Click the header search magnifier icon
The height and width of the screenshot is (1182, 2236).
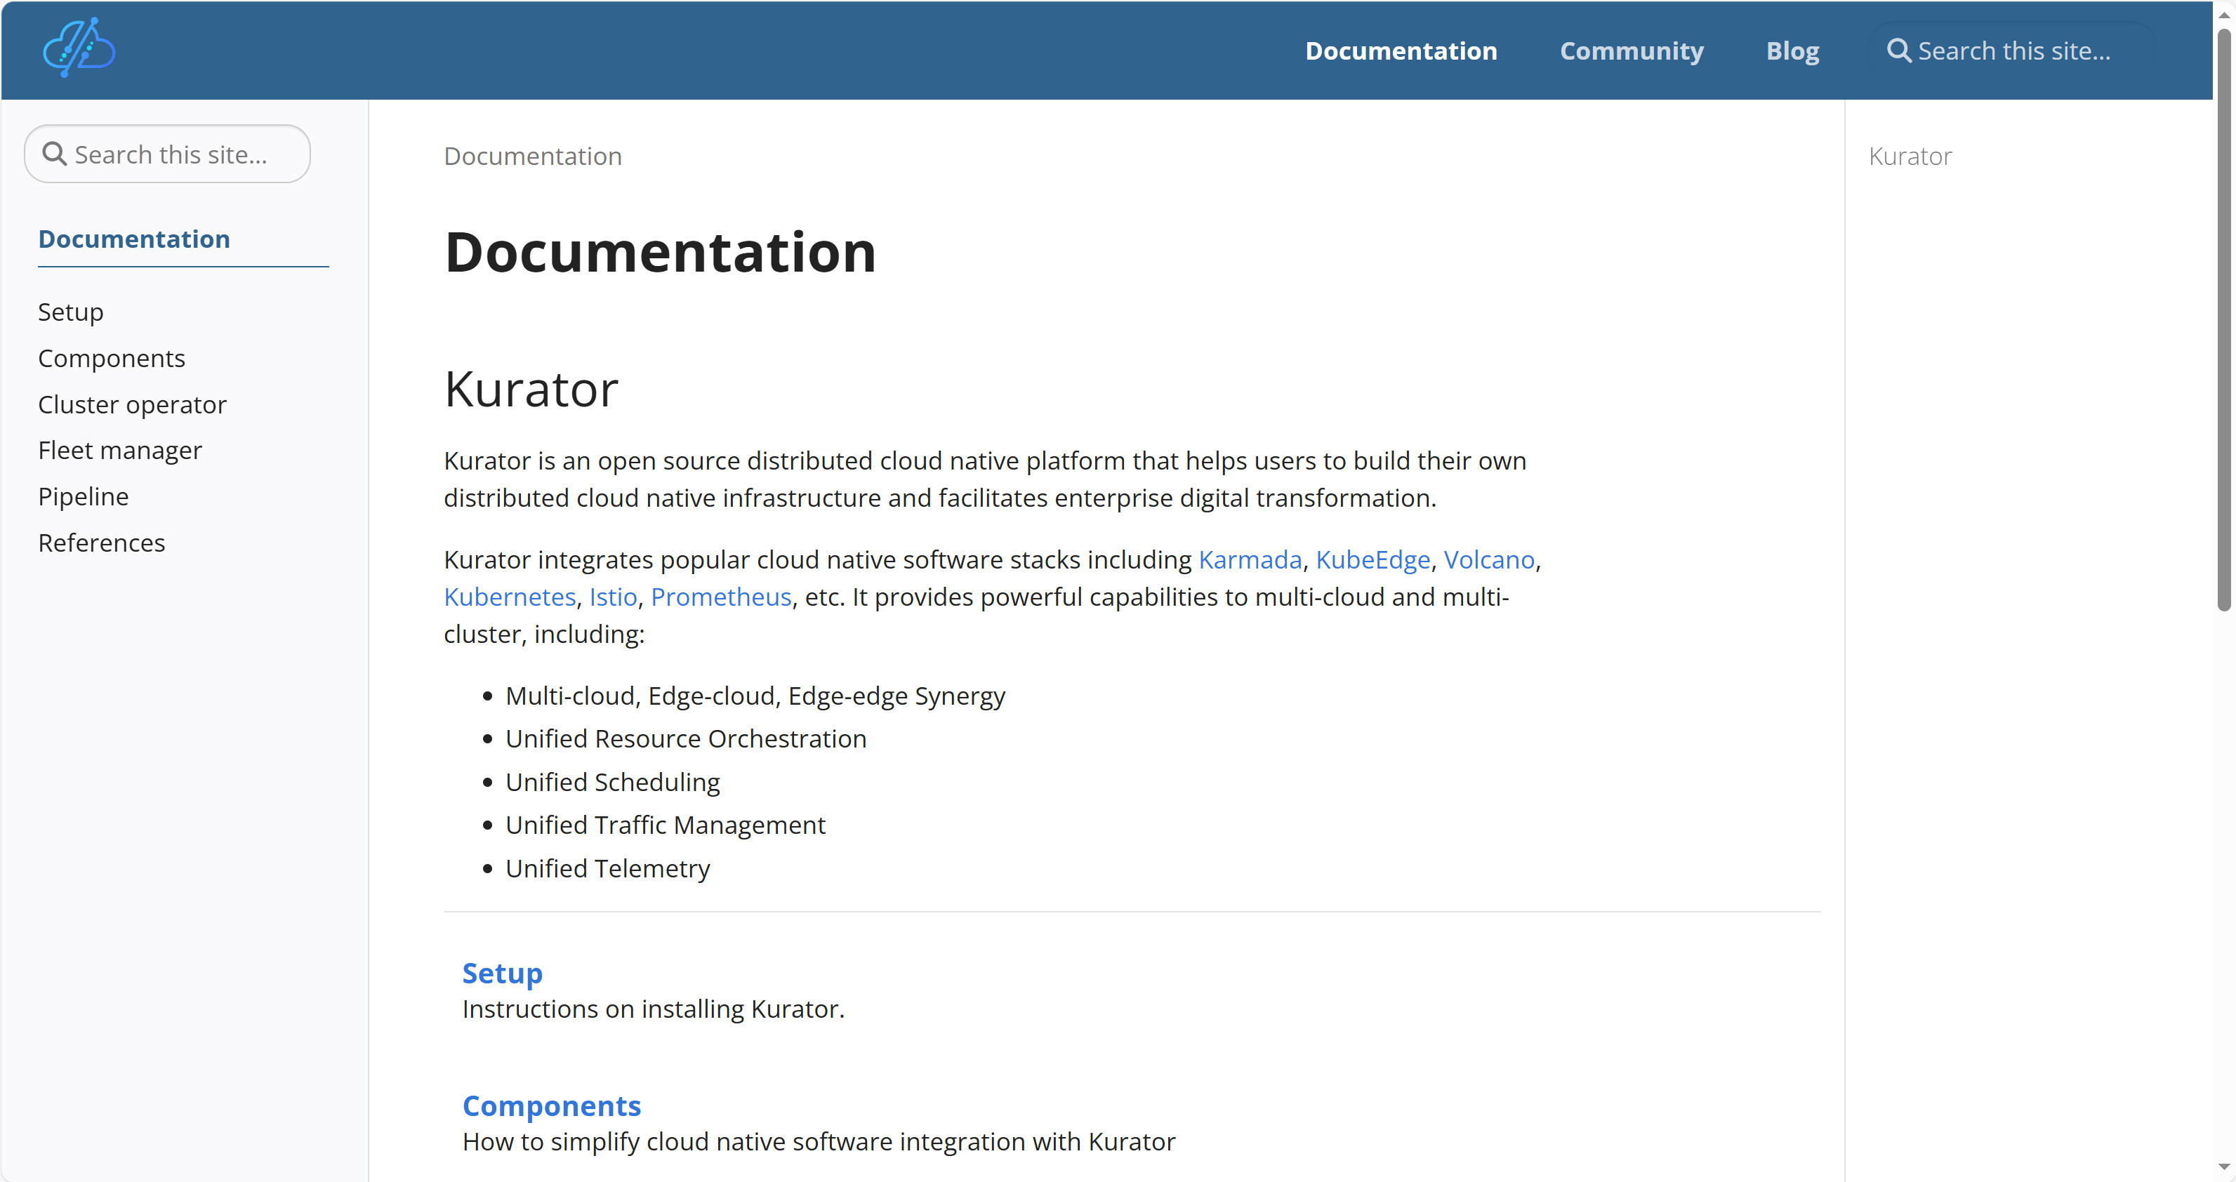click(1898, 51)
